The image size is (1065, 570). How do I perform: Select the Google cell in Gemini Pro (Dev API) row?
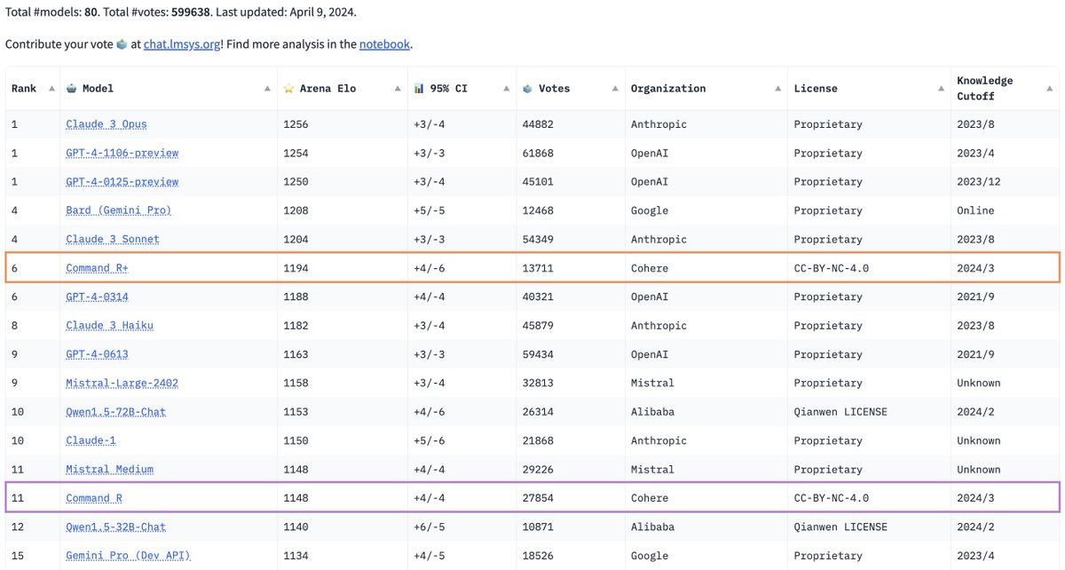[x=650, y=556]
